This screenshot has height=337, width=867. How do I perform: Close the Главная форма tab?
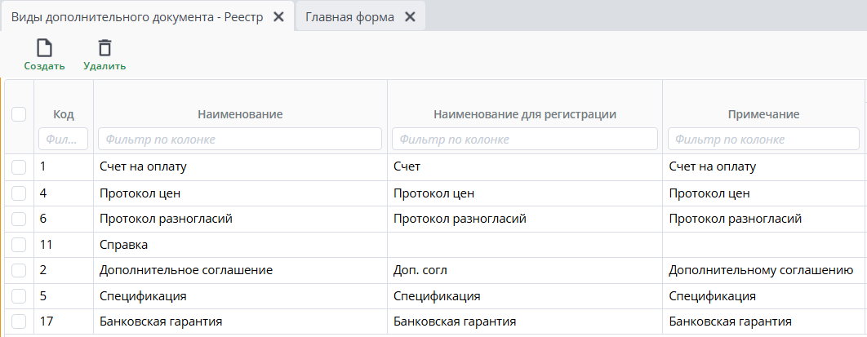point(410,17)
